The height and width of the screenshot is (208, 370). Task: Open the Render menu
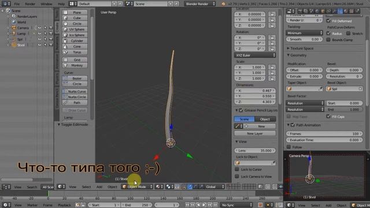pos(30,4)
